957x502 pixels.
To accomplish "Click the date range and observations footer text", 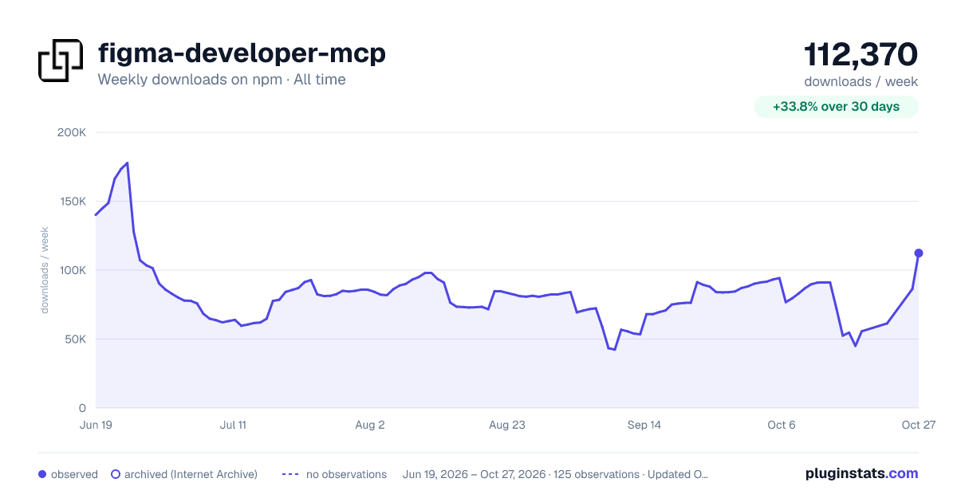I will [556, 474].
